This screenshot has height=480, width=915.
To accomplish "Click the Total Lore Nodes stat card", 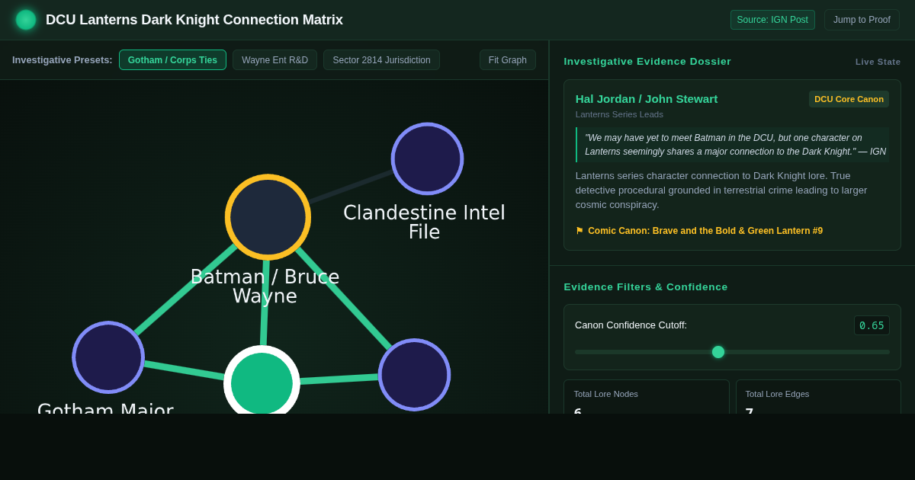I will coord(647,397).
